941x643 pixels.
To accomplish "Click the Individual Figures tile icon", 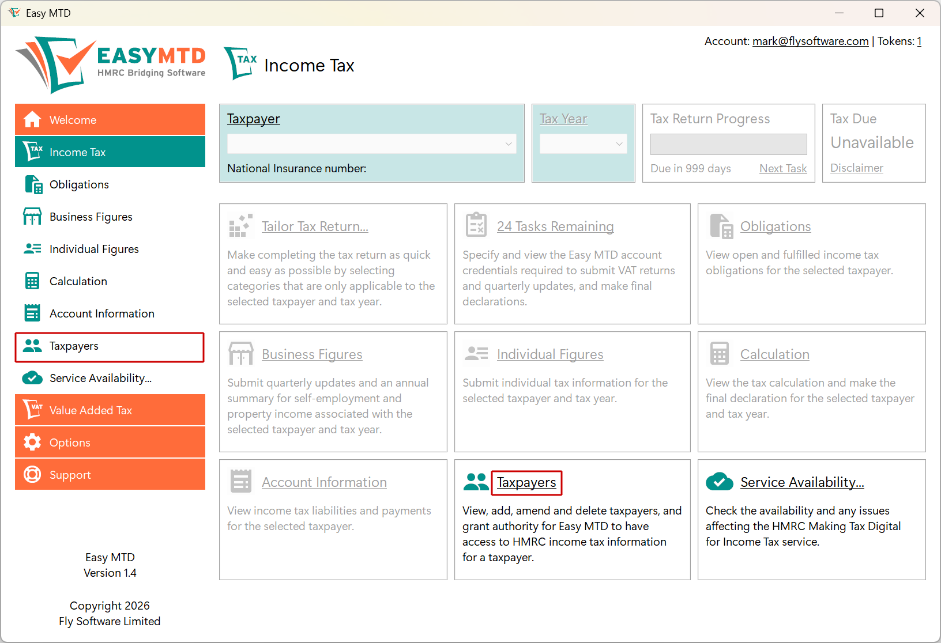I will coord(476,353).
